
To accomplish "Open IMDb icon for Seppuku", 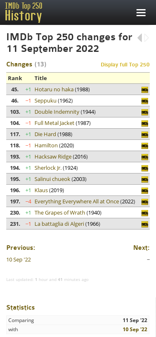I will pyautogui.click(x=145, y=101).
